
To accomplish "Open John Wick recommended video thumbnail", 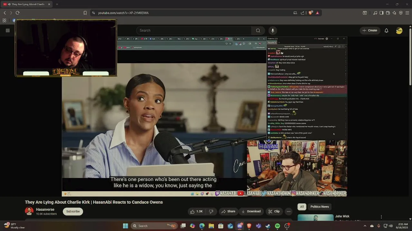I will tap(315, 218).
